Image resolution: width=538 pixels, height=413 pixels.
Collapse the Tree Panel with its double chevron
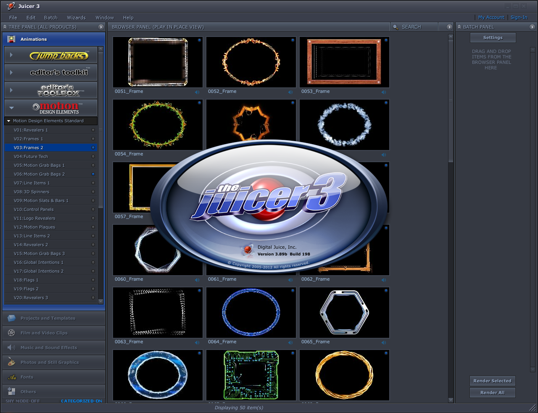(x=5, y=27)
